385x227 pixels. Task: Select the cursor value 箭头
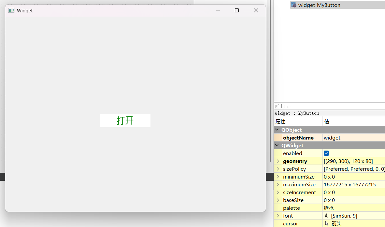point(336,223)
